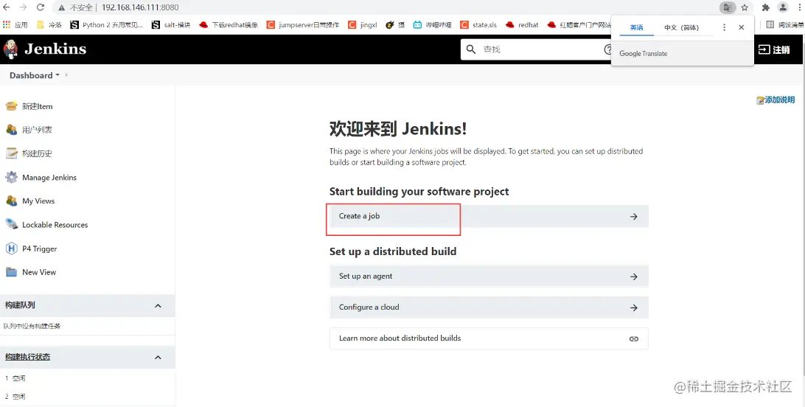
Task: Open the jumpserver日常操作 bookmark
Action: [x=303, y=24]
